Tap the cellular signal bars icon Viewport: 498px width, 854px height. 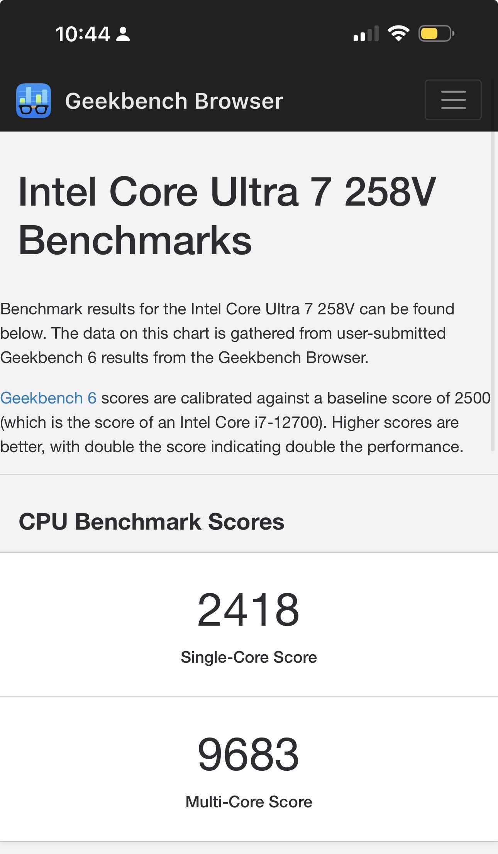pos(366,34)
